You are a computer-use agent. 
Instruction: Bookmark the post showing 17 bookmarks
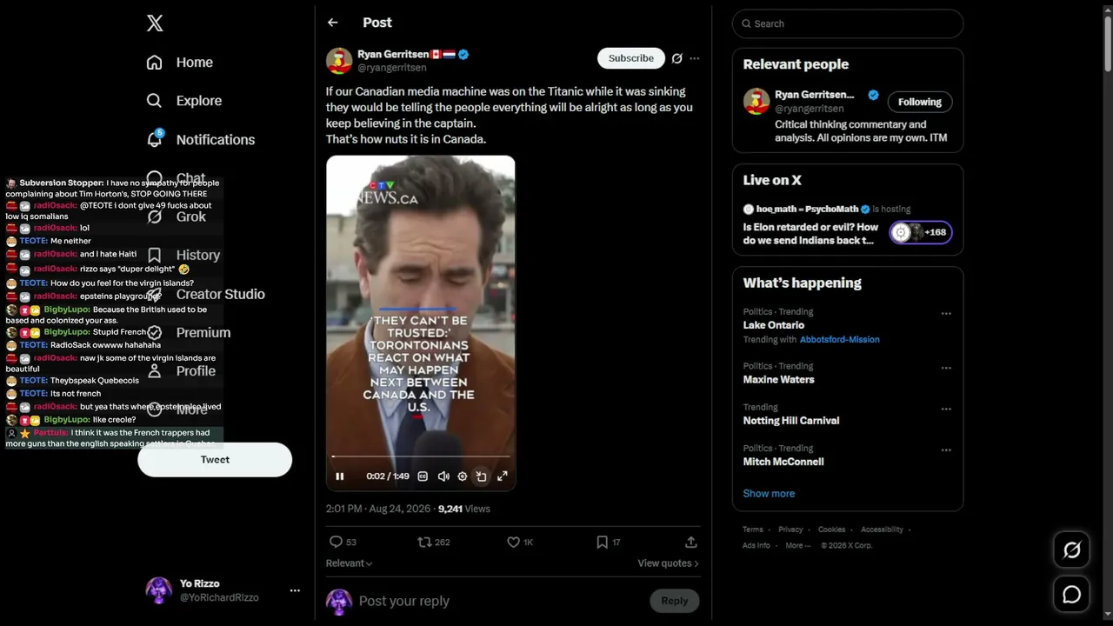(602, 542)
